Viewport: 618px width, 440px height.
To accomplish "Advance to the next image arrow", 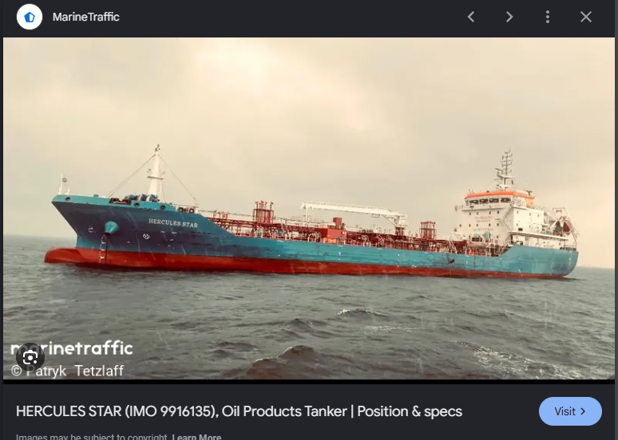I will (x=509, y=17).
